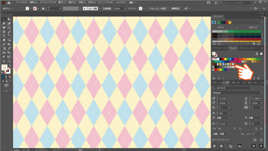The height and width of the screenshot is (151, 268).
Task: Open the 効果(C) menu
Action: pyautogui.click(x=82, y=2)
